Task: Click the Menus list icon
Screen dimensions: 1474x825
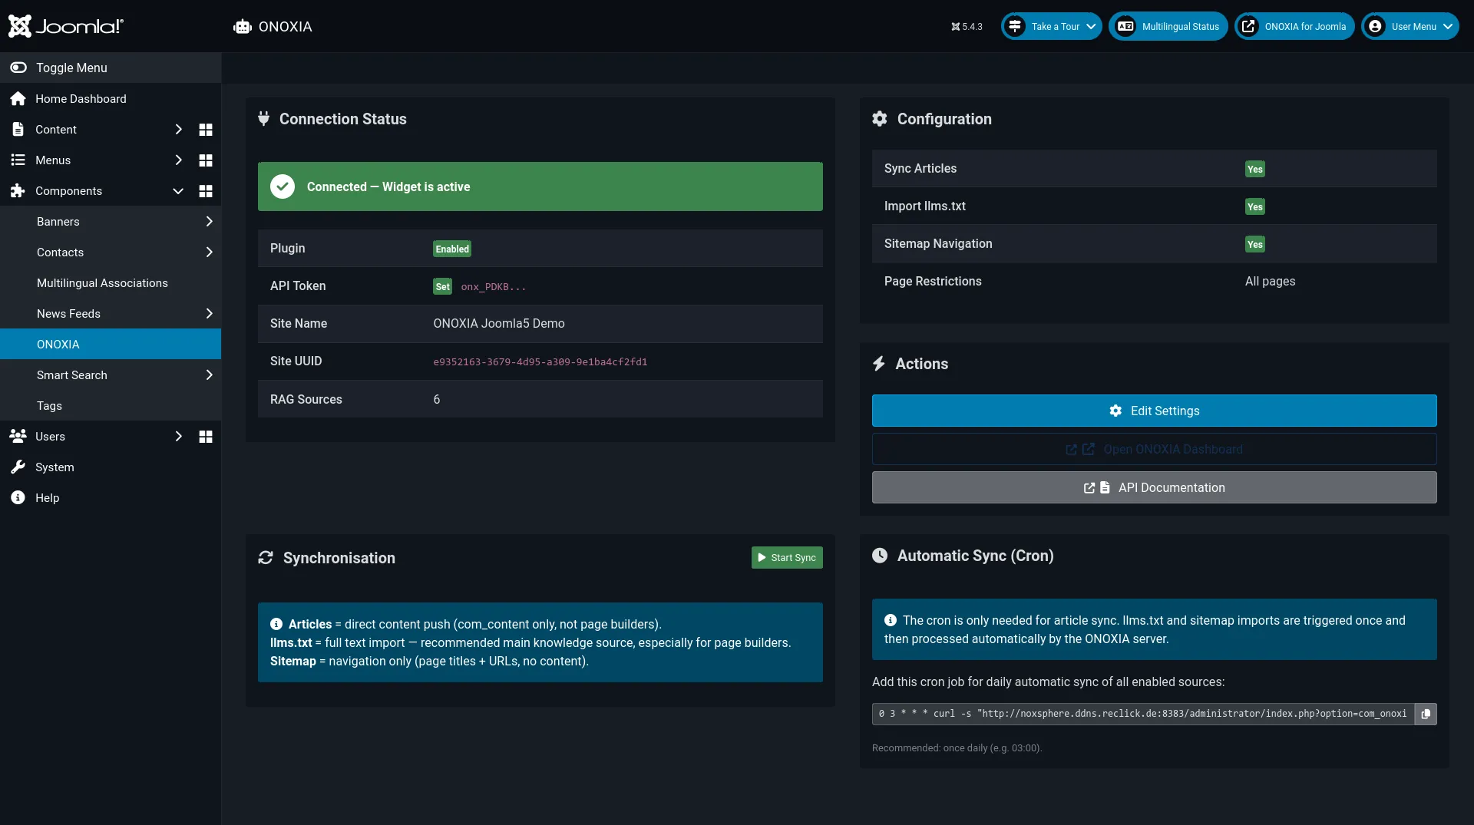Action: pyautogui.click(x=18, y=160)
